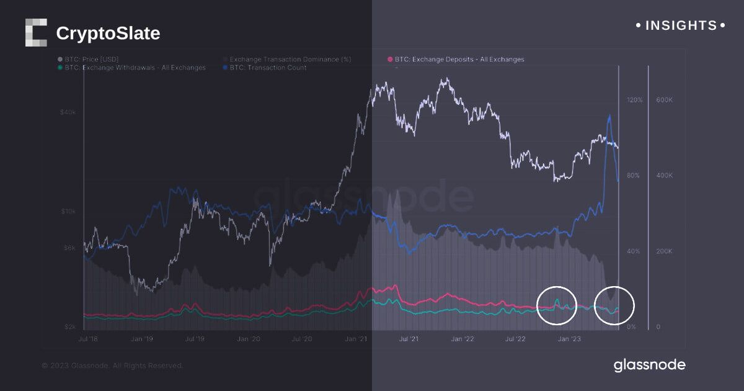Click the dark Exchange Transaction Dominance legend dot
This screenshot has height=391, width=744.
tap(225, 60)
